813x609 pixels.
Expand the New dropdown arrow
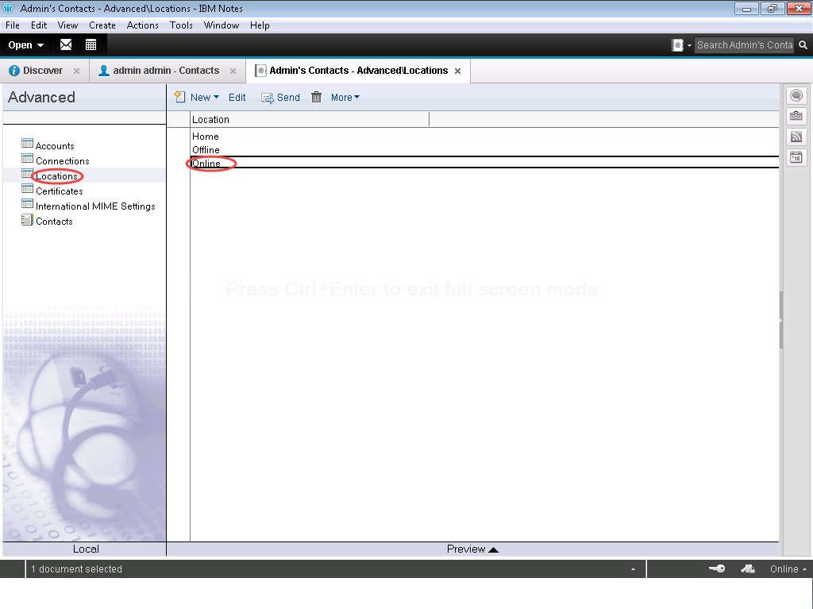216,98
